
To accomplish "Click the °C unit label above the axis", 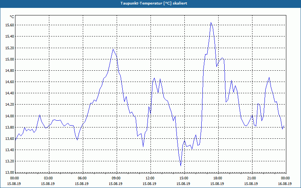I will (12, 17).
